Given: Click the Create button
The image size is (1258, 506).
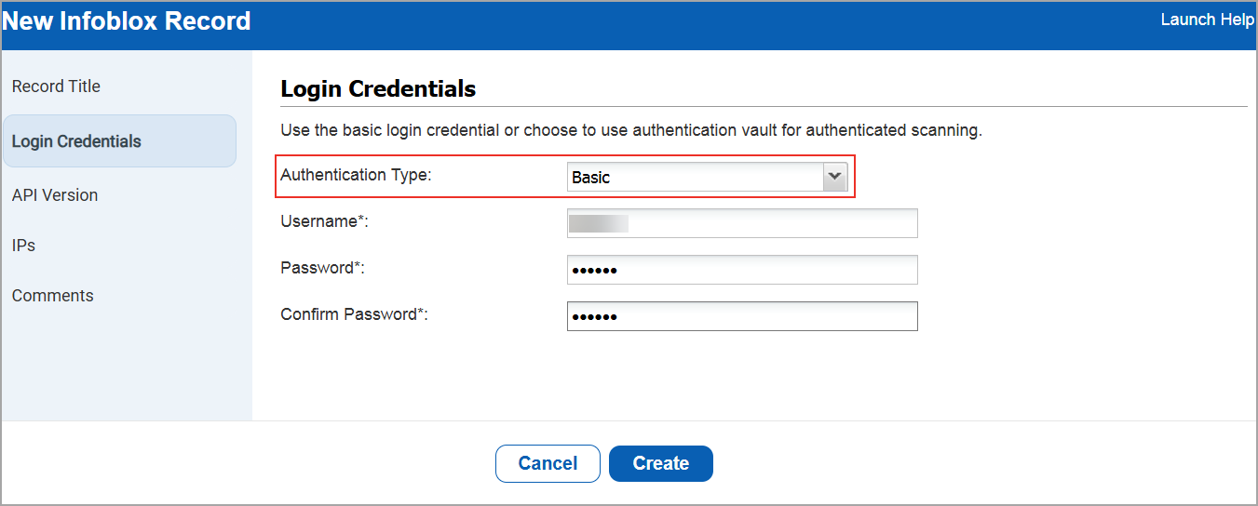Looking at the screenshot, I should (x=661, y=463).
